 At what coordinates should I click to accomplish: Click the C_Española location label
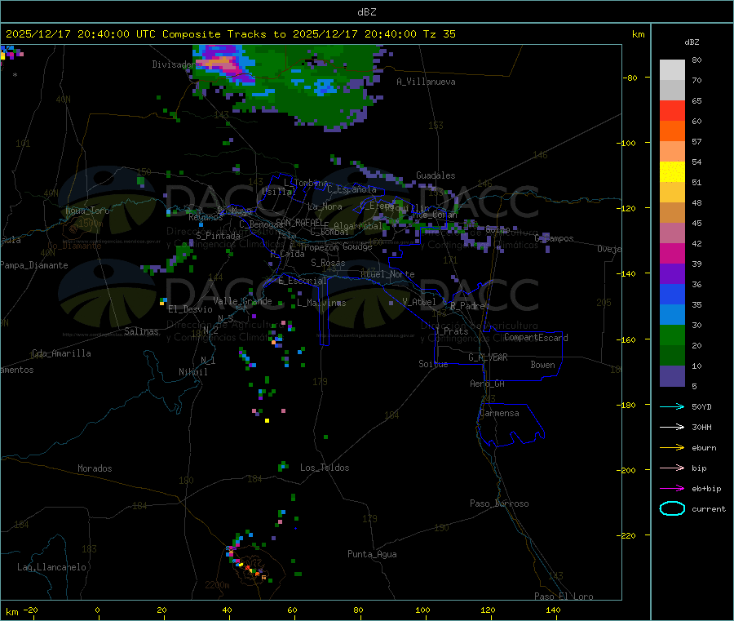(x=352, y=189)
